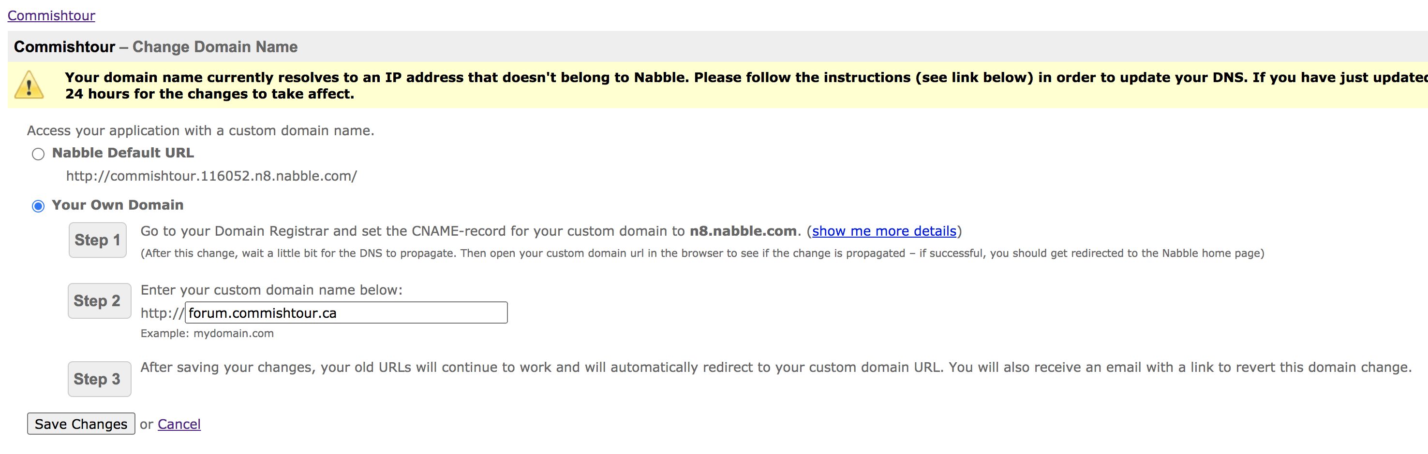The height and width of the screenshot is (454, 1428).
Task: Click the Your Own Domain label text
Action: pyautogui.click(x=117, y=205)
